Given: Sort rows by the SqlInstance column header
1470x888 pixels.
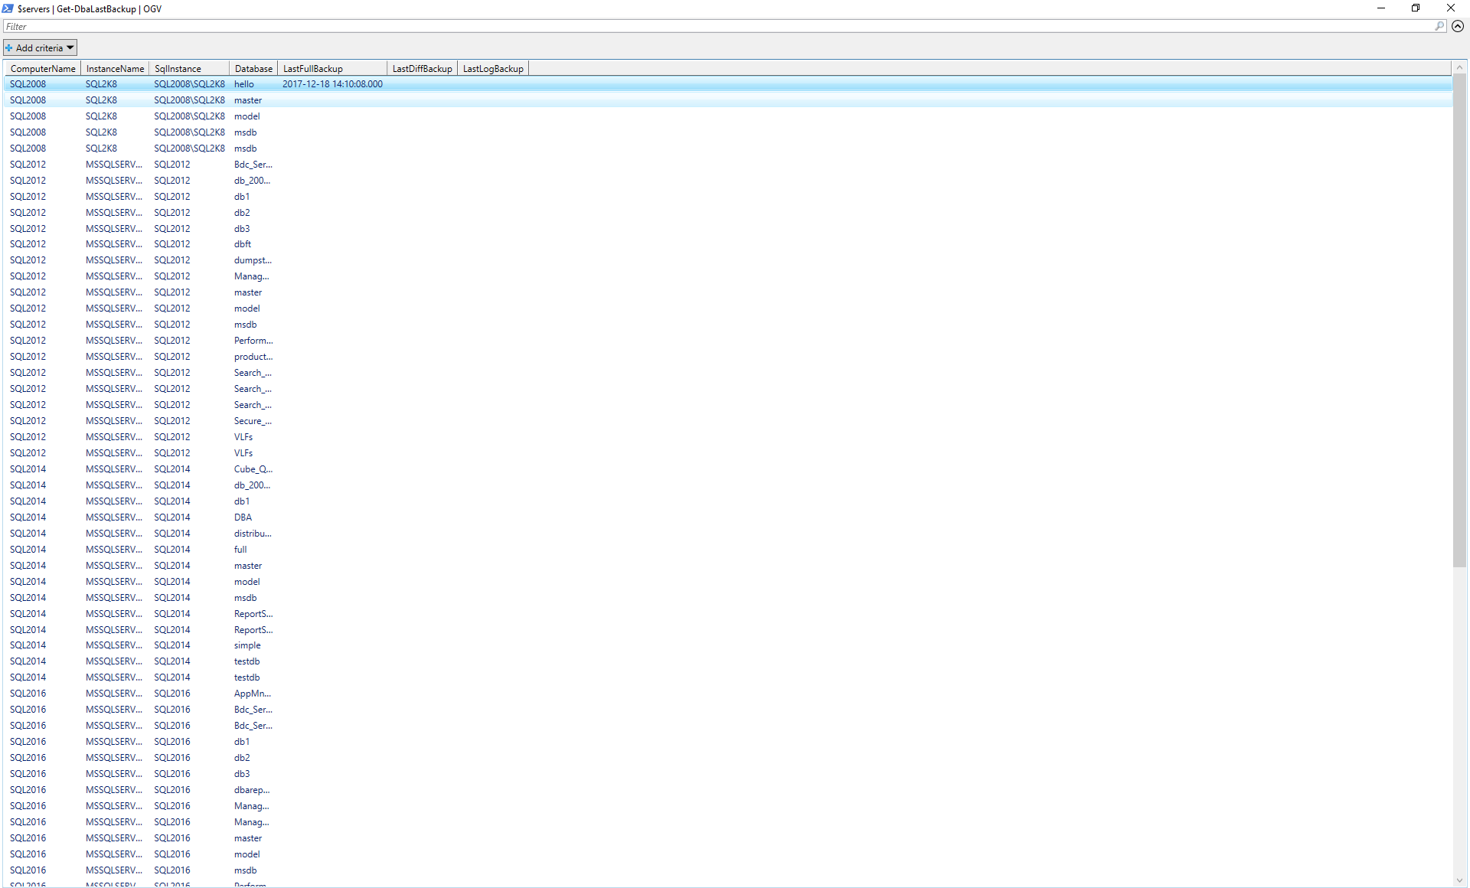Looking at the screenshot, I should tap(178, 68).
